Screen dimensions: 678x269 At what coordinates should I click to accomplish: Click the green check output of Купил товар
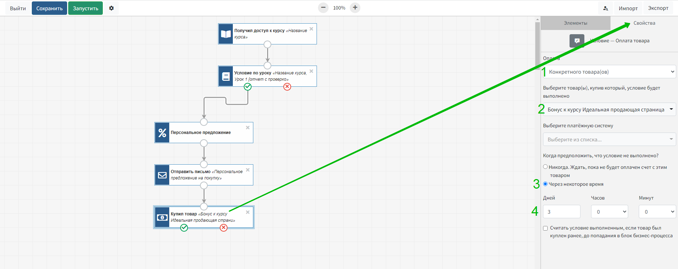pos(184,228)
